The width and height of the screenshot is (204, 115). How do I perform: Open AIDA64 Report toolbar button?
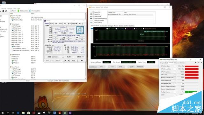point(13,11)
